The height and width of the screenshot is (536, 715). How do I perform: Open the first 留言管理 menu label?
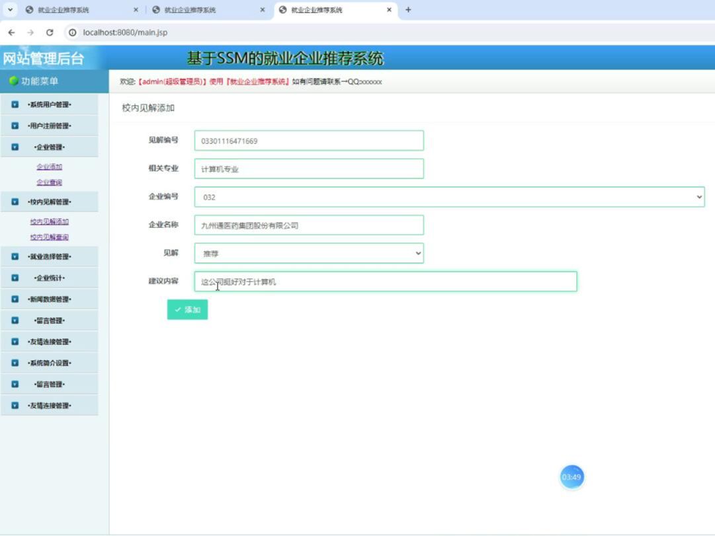[49, 321]
